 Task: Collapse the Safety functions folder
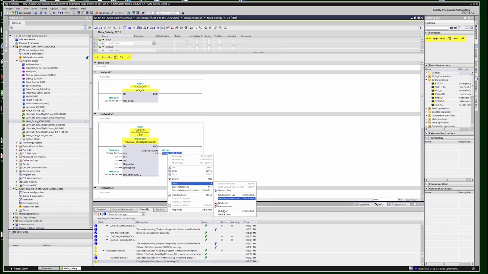426,80
